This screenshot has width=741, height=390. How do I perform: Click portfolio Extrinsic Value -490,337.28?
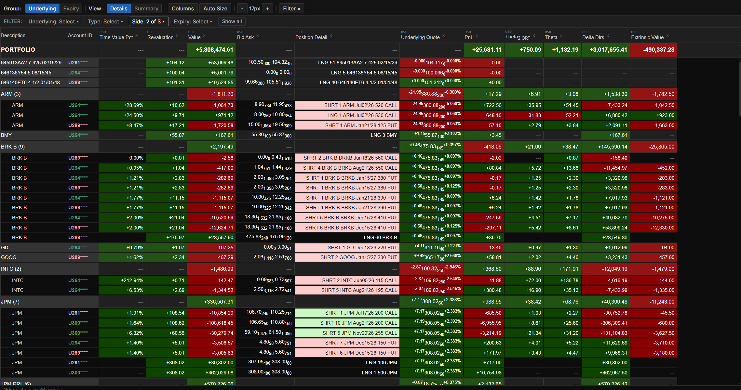[x=653, y=50]
